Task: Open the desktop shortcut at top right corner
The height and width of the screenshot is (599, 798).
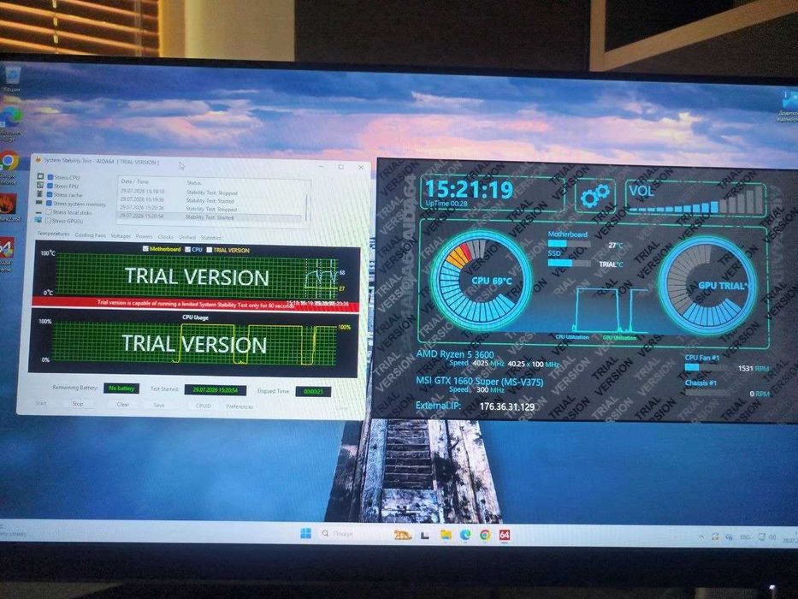Action: tap(788, 106)
